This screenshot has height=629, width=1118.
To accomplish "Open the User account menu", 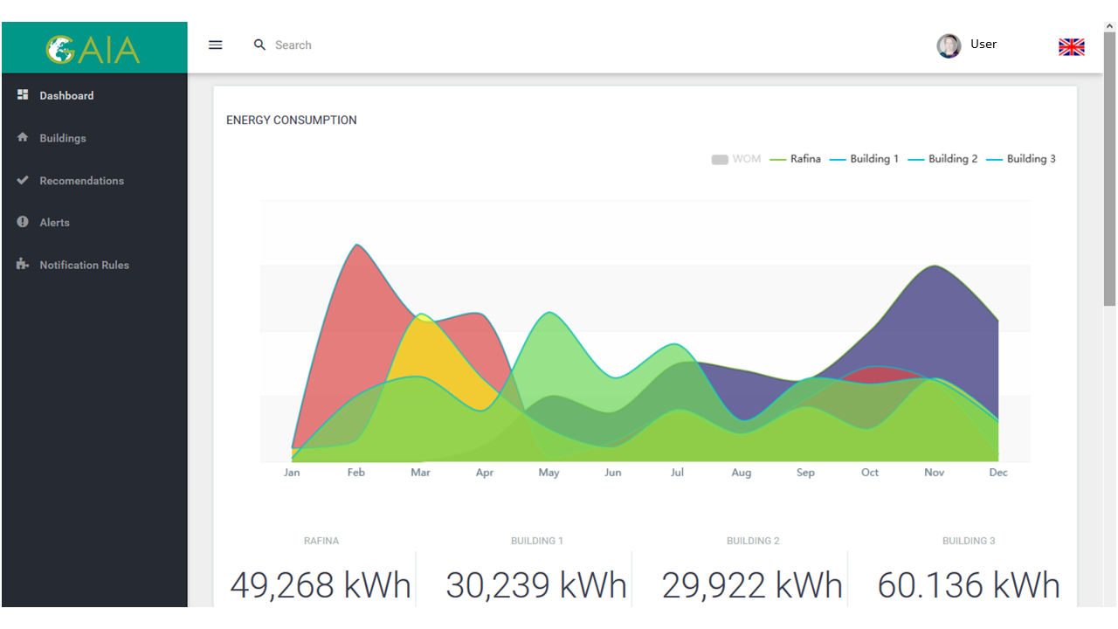I will 983,45.
